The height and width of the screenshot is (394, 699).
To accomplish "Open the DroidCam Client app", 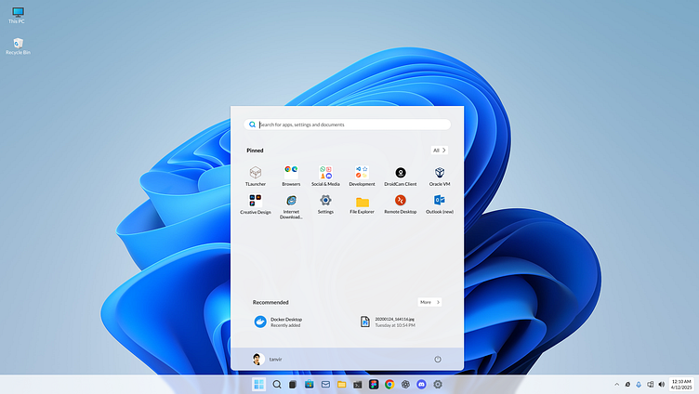I will [x=401, y=174].
